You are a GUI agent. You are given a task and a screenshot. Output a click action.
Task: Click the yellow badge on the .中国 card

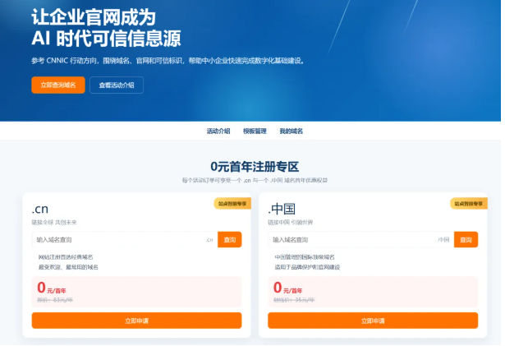tap(469, 204)
